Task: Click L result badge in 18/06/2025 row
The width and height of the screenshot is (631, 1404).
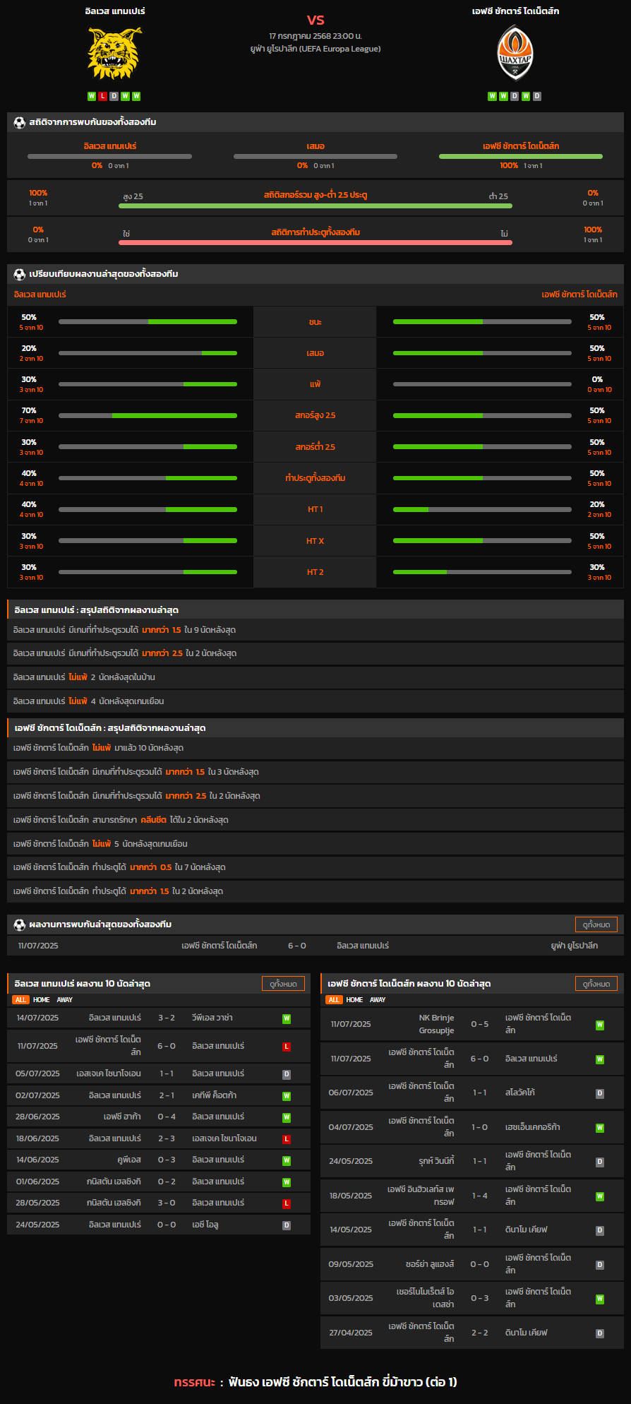Action: 287,1139
